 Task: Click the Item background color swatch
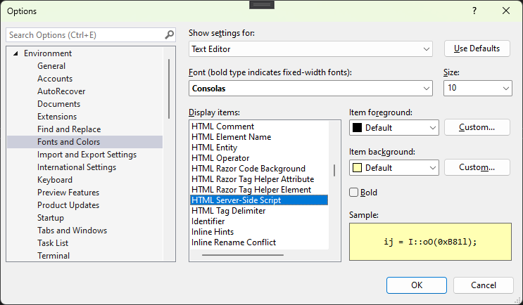coord(357,168)
